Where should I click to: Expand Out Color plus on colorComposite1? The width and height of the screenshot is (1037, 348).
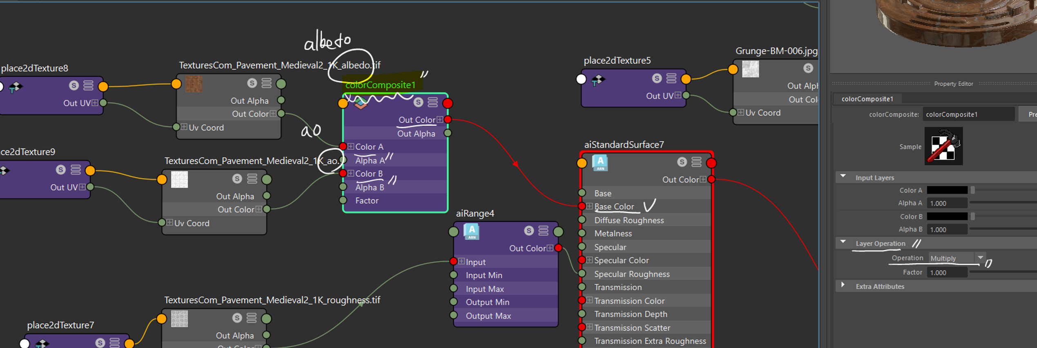[x=440, y=120]
